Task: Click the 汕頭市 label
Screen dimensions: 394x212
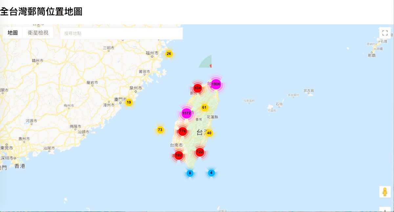Action: [83, 132]
